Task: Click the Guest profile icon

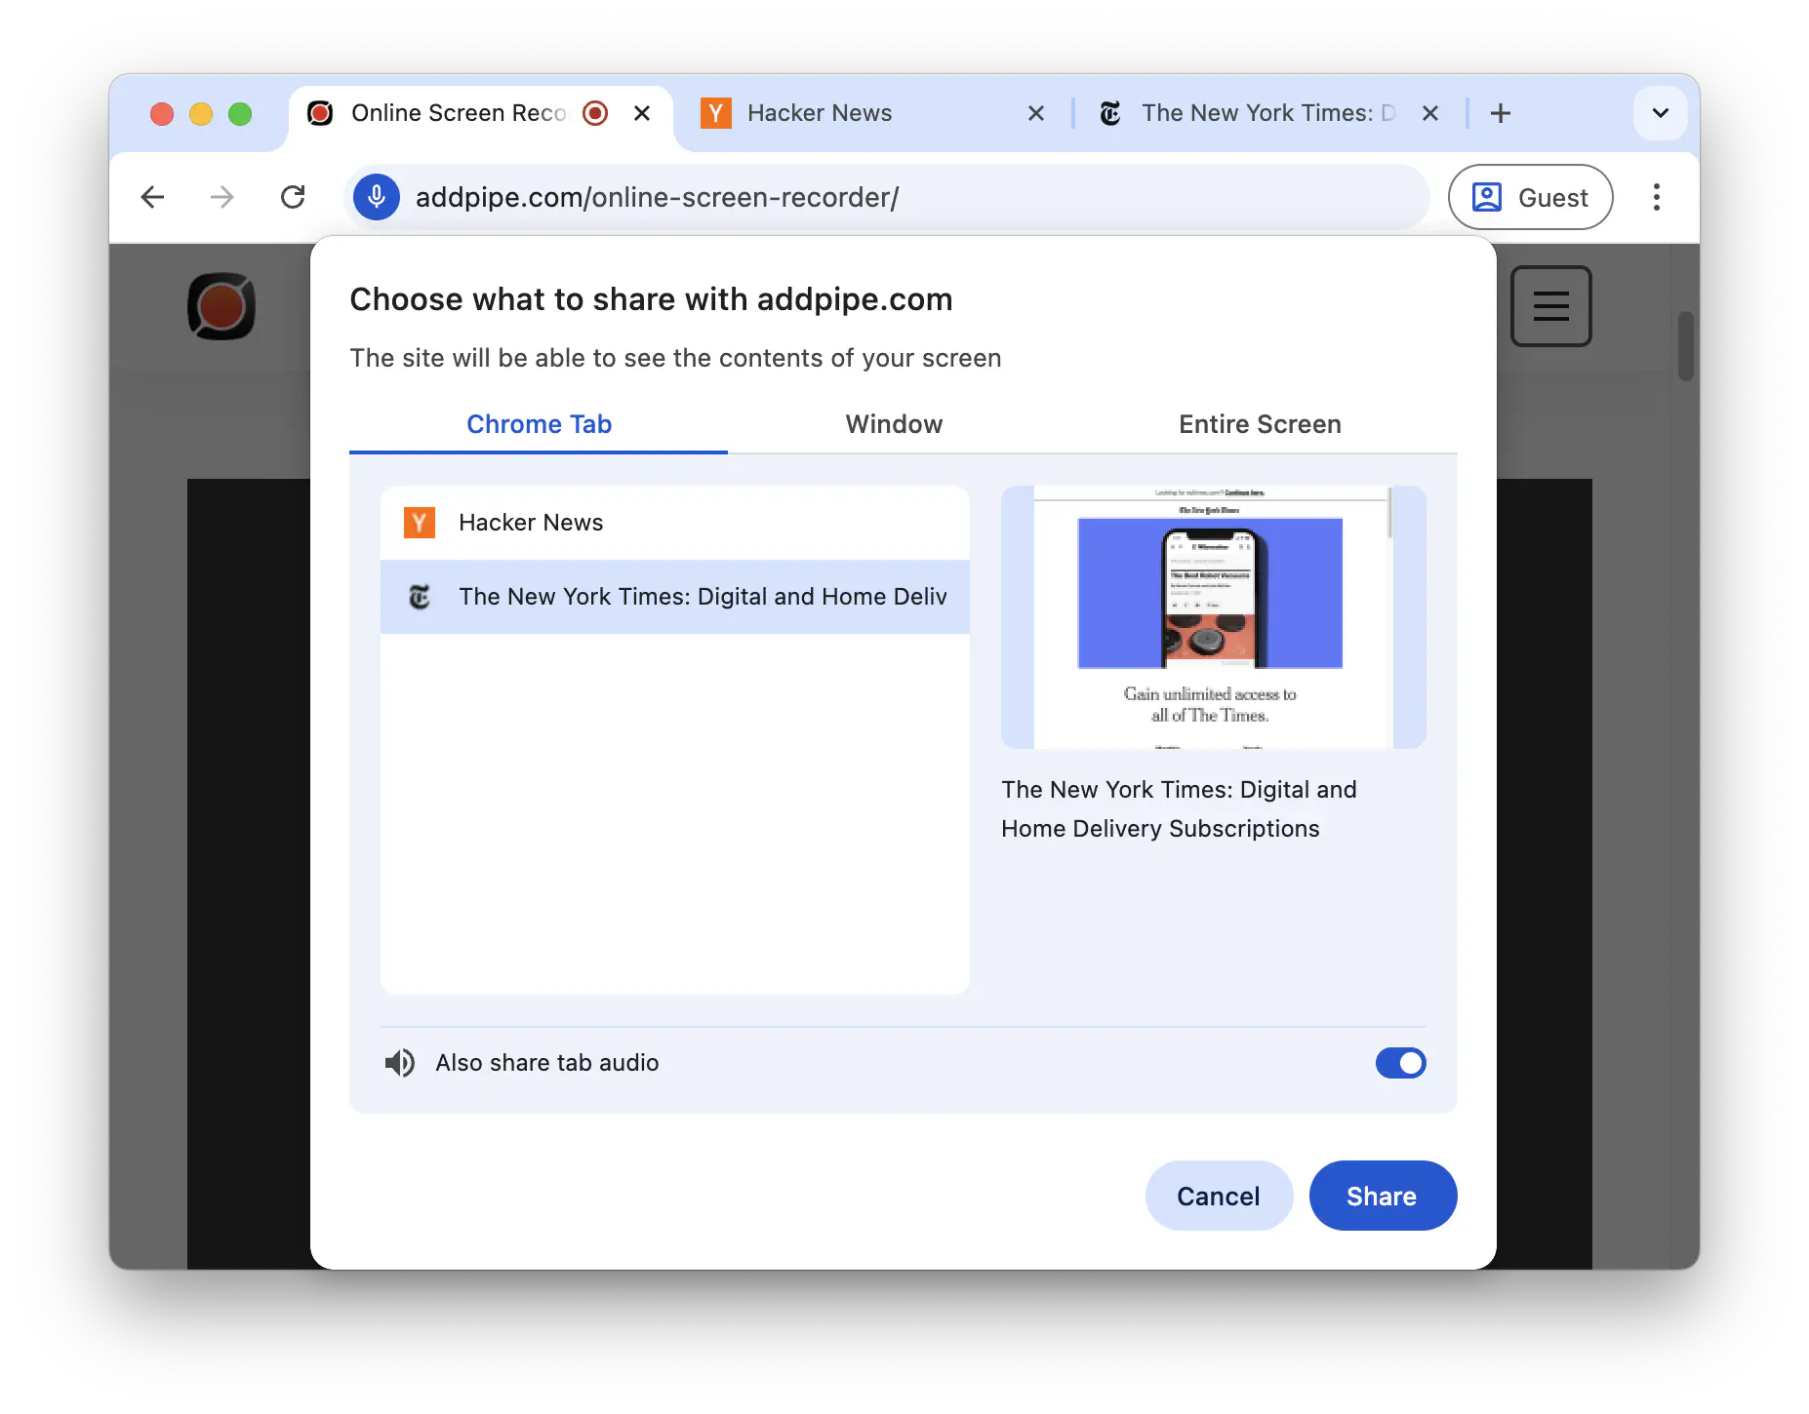Action: click(1486, 197)
